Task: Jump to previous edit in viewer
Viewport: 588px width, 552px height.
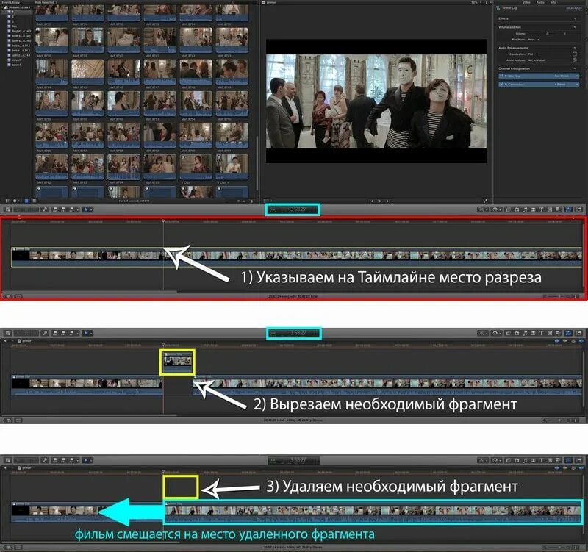Action: click(x=372, y=201)
